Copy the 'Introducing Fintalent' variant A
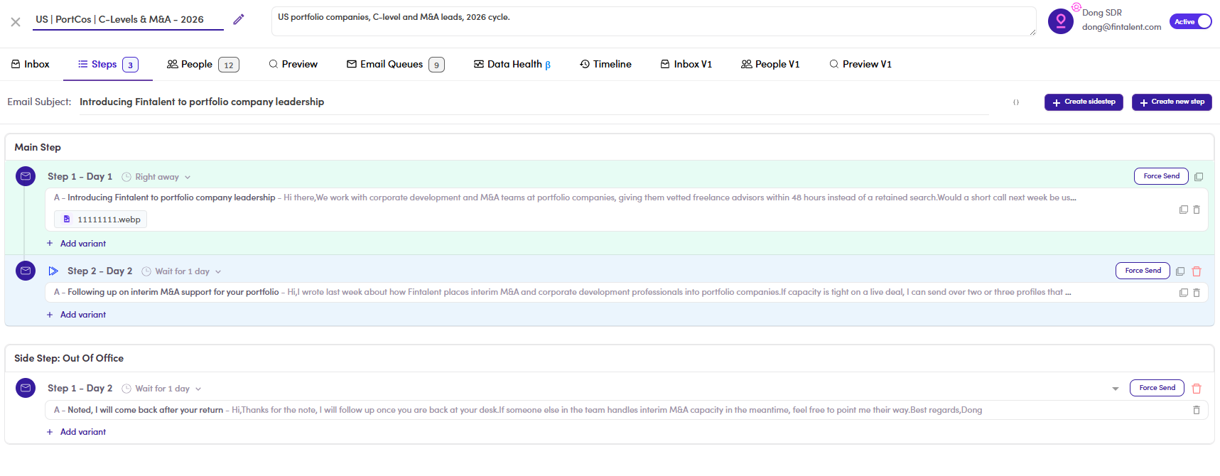 pos(1184,210)
